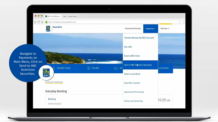Click the Transfer Funds arrows icon

click(54, 68)
